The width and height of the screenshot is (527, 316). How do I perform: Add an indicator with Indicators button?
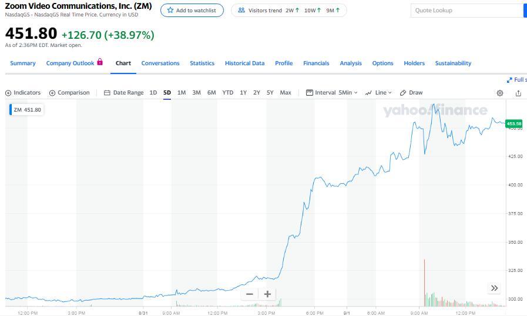(23, 93)
